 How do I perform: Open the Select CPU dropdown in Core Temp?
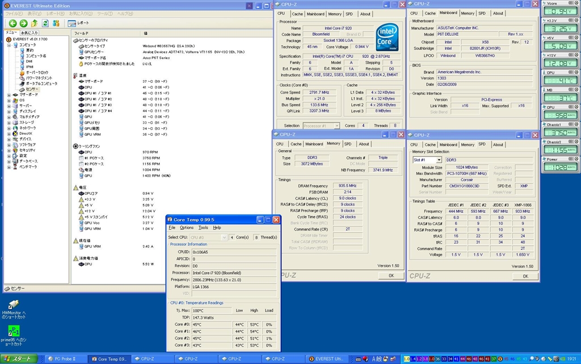pos(208,237)
